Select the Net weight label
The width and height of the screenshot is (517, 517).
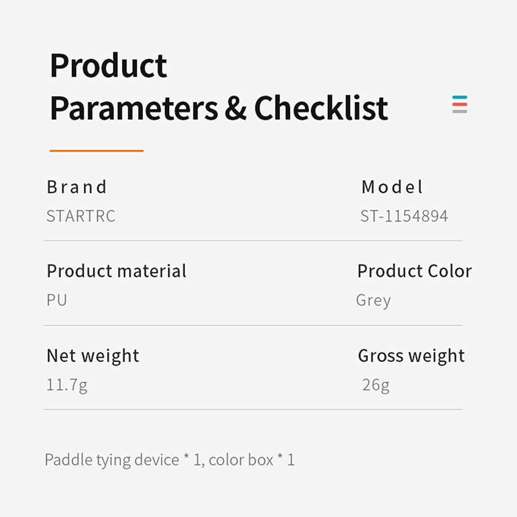pos(92,356)
